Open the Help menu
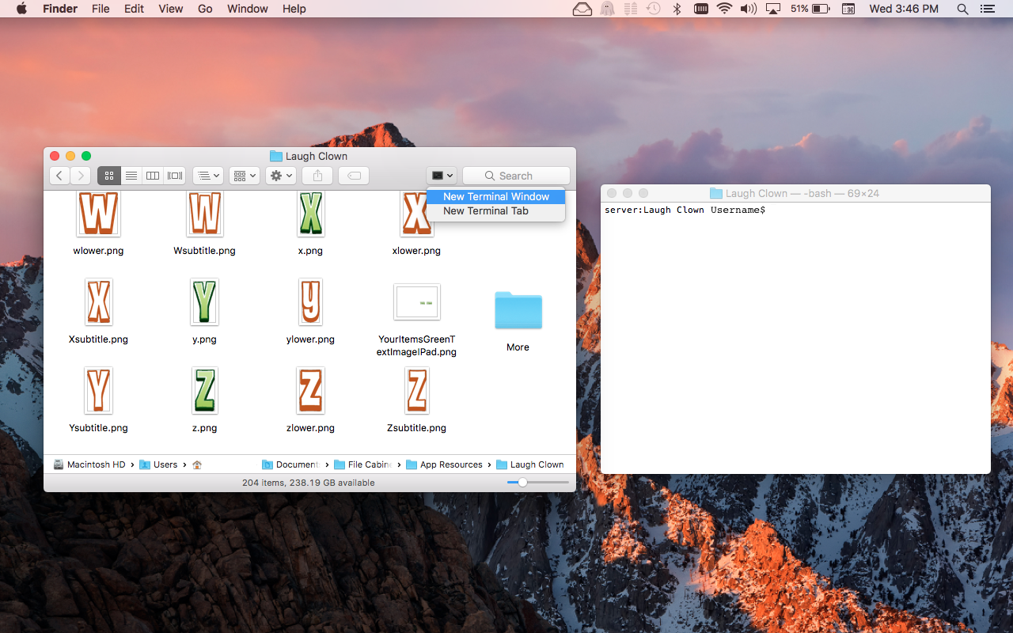 [x=294, y=9]
